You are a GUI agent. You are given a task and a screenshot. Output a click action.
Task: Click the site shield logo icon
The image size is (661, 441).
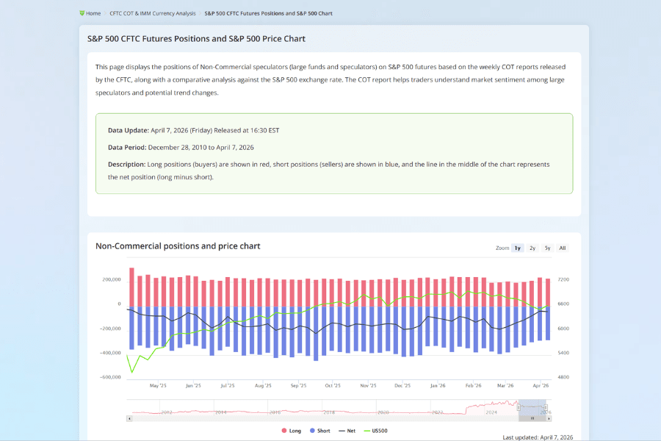[81, 12]
